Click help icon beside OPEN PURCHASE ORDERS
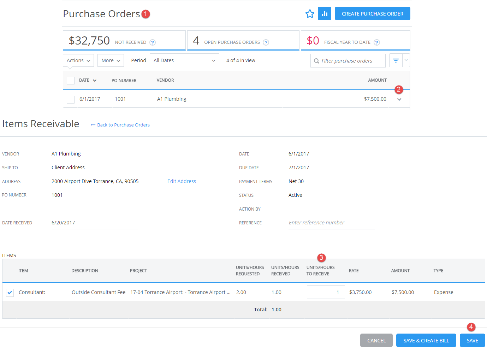Viewport: 487px width, 347px height. [x=266, y=42]
